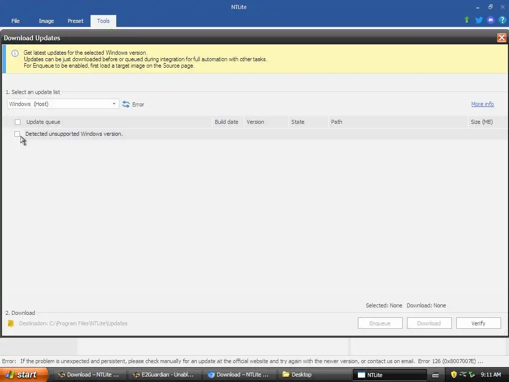Open the Discord icon

click(x=491, y=20)
